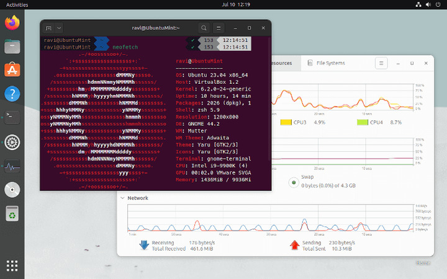The width and height of the screenshot is (447, 279).
Task: Open the terminal hamburger menu
Action: (x=219, y=28)
